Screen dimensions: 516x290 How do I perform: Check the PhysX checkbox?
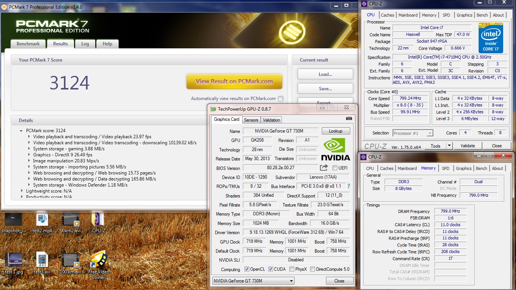click(x=292, y=269)
